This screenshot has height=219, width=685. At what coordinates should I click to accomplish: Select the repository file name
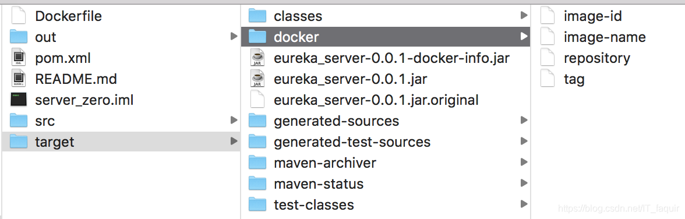[596, 58]
